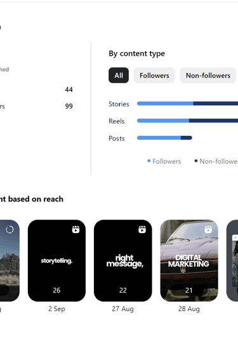The height and width of the screenshot is (339, 238).
Task: Open the Digital Marketing car reel
Action: 189,260
